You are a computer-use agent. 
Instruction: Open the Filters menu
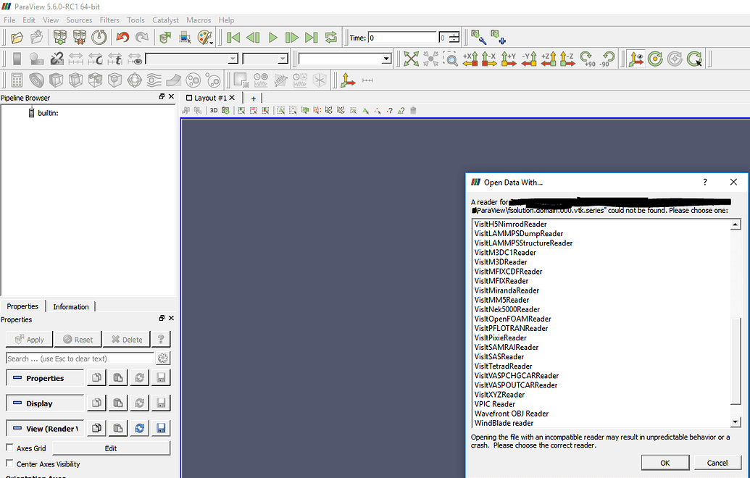(109, 20)
